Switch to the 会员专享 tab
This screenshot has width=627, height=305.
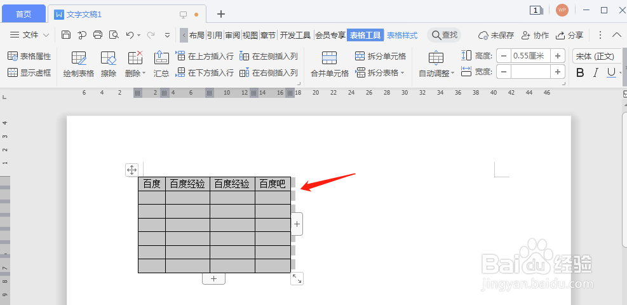click(330, 35)
